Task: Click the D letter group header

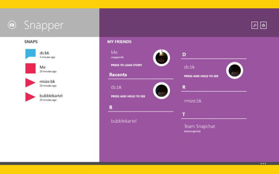Action: [x=184, y=55]
